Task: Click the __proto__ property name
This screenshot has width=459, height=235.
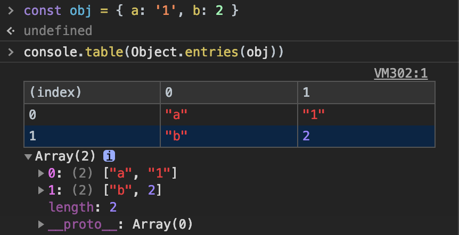Action: 83,224
